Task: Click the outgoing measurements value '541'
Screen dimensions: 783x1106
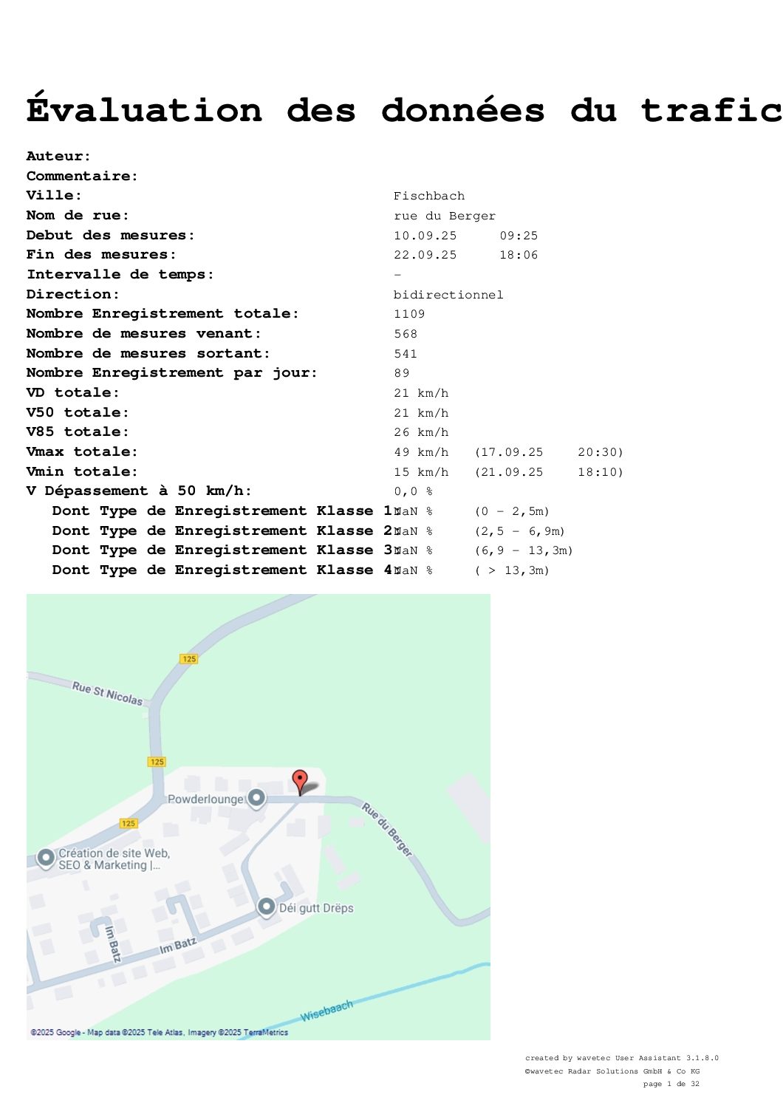Action: 406,354
